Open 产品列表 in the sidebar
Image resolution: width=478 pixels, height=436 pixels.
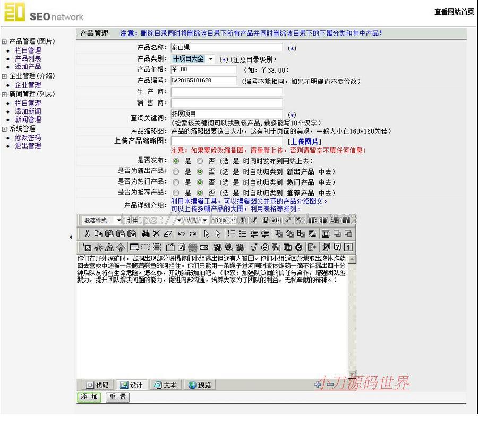(x=28, y=58)
